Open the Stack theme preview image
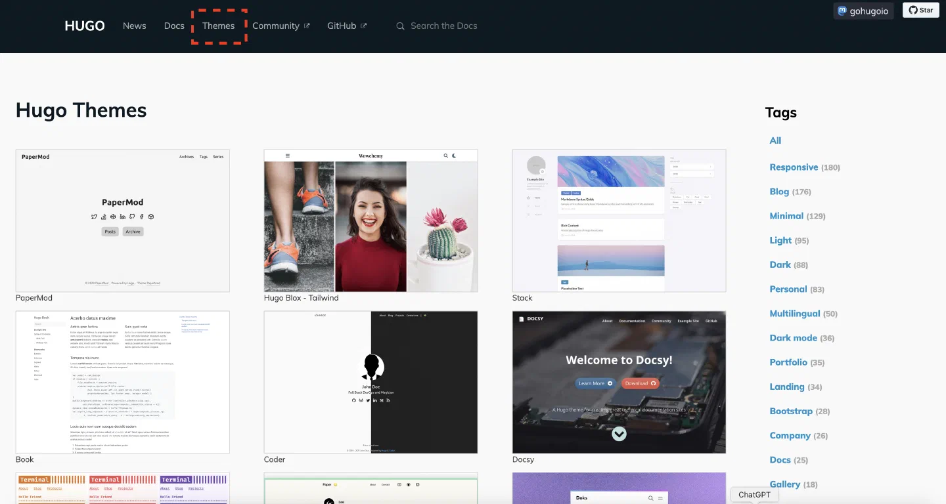This screenshot has height=504, width=946. tap(619, 220)
